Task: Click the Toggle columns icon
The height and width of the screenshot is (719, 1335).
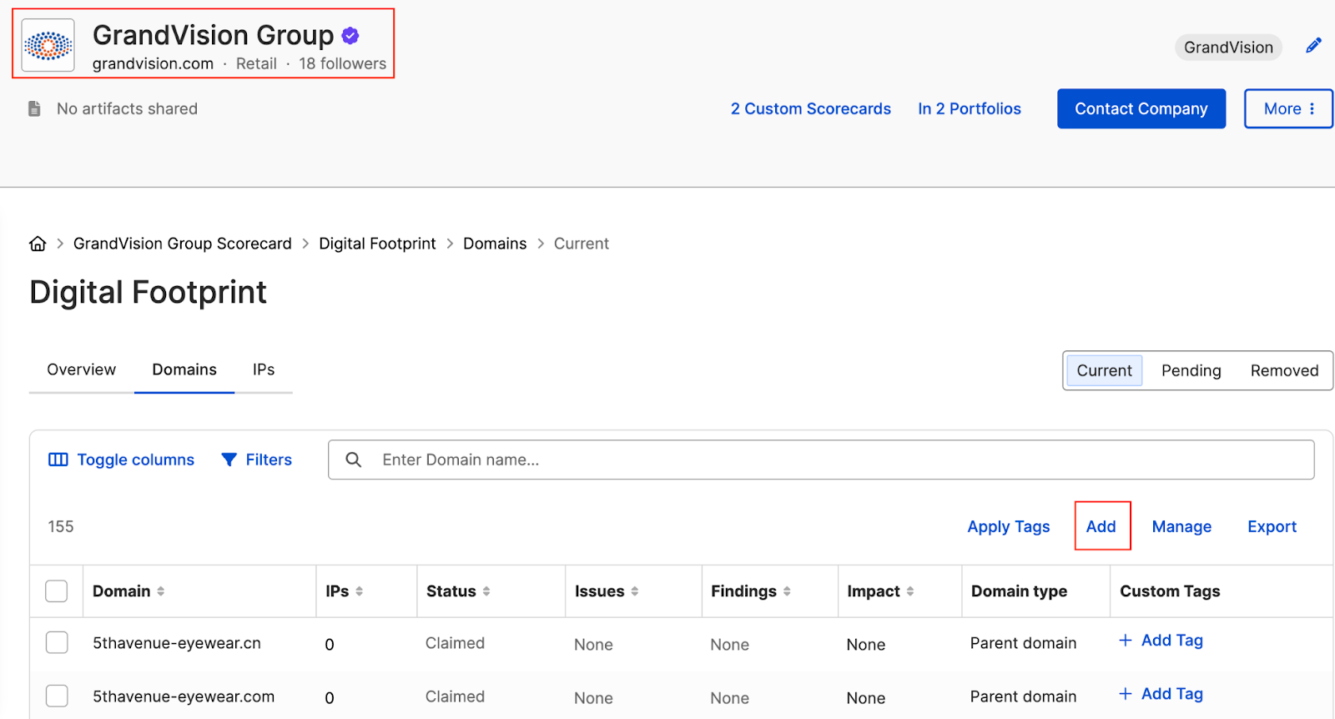Action: point(58,460)
